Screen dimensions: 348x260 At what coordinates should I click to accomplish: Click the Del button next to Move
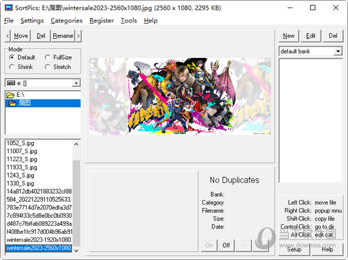click(x=41, y=36)
